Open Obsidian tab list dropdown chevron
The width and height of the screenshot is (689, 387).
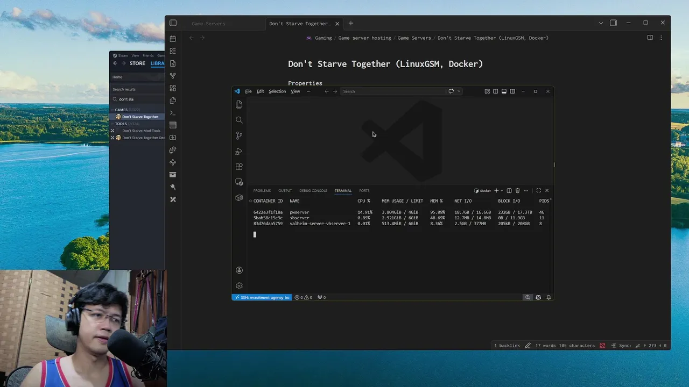coord(601,23)
